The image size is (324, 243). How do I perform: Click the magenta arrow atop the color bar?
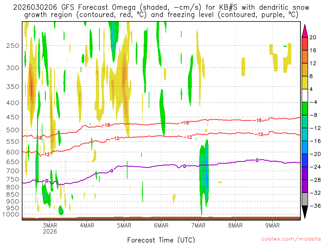pyautogui.click(x=305, y=31)
